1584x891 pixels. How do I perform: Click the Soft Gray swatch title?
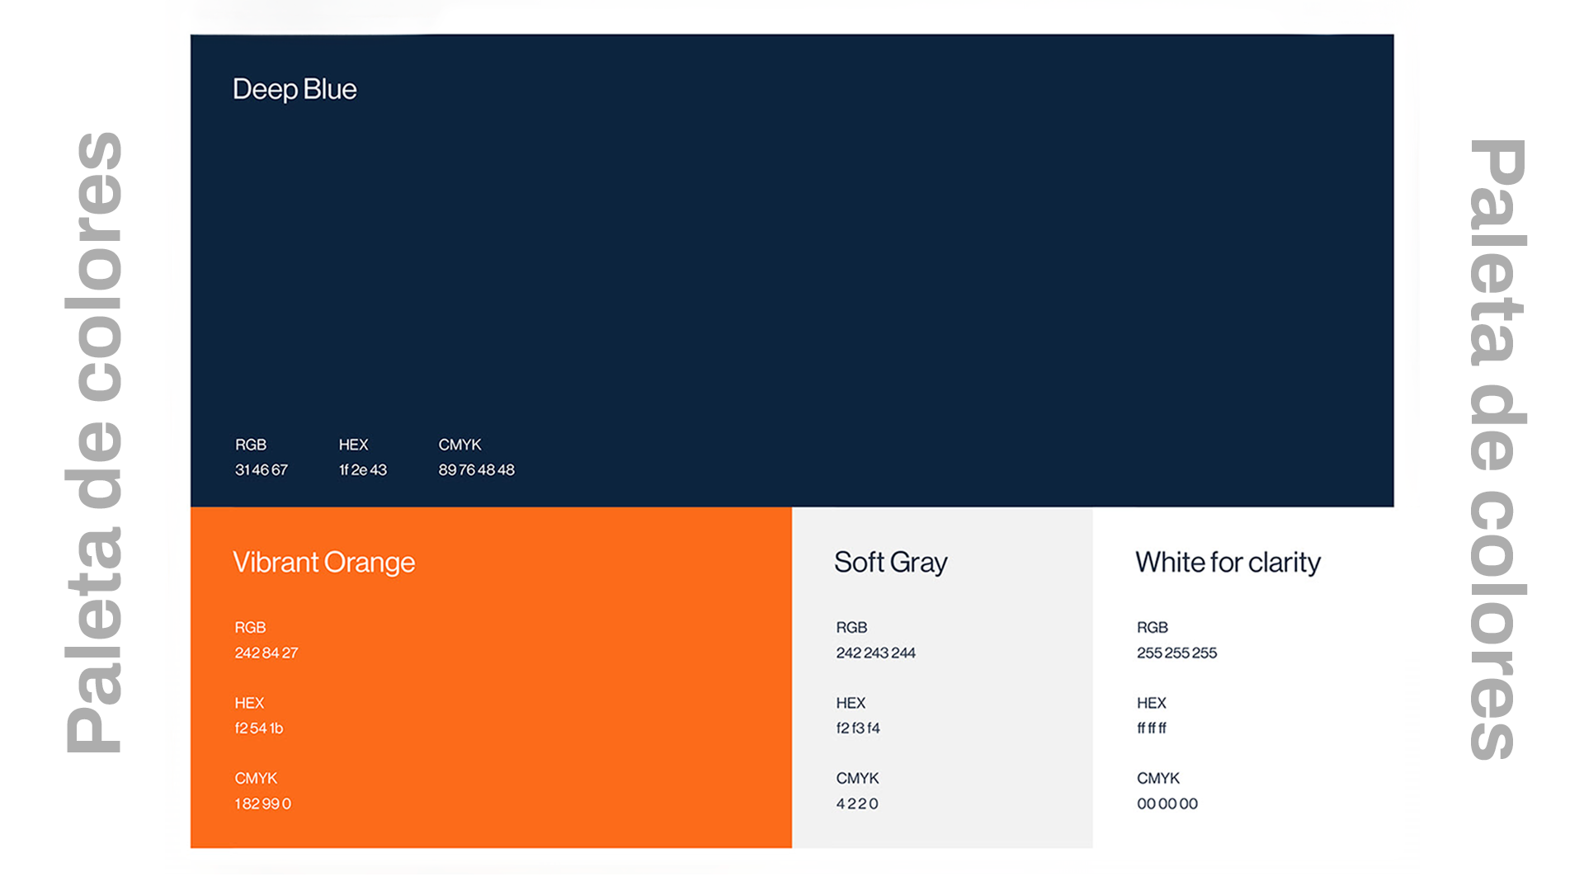click(891, 563)
